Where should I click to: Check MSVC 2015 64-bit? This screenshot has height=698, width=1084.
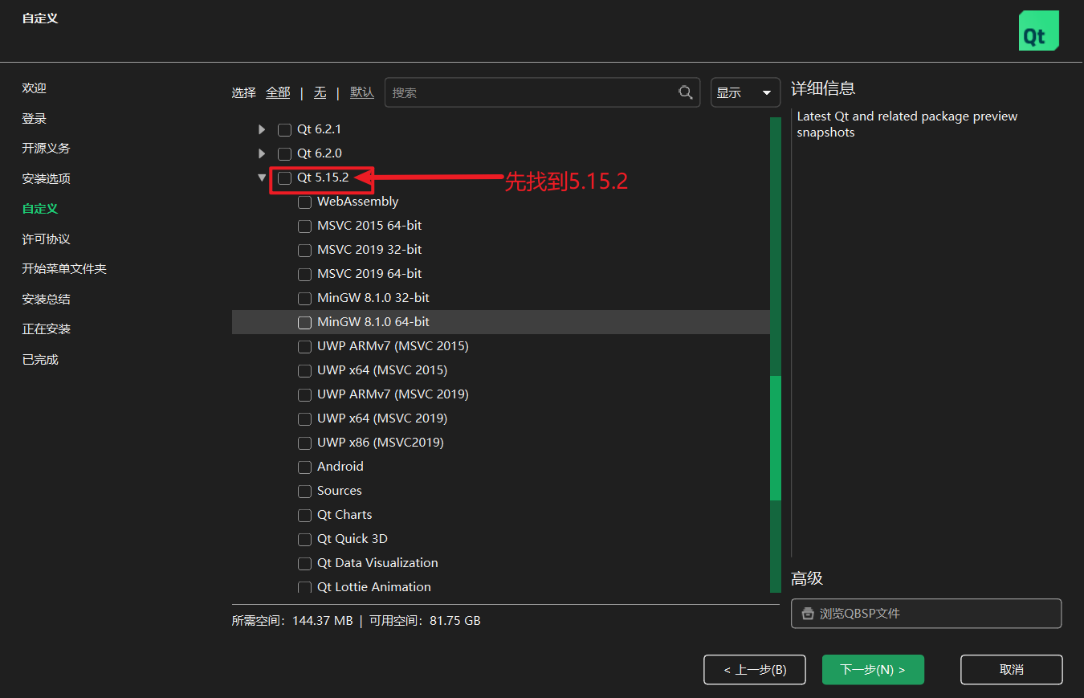coord(304,227)
